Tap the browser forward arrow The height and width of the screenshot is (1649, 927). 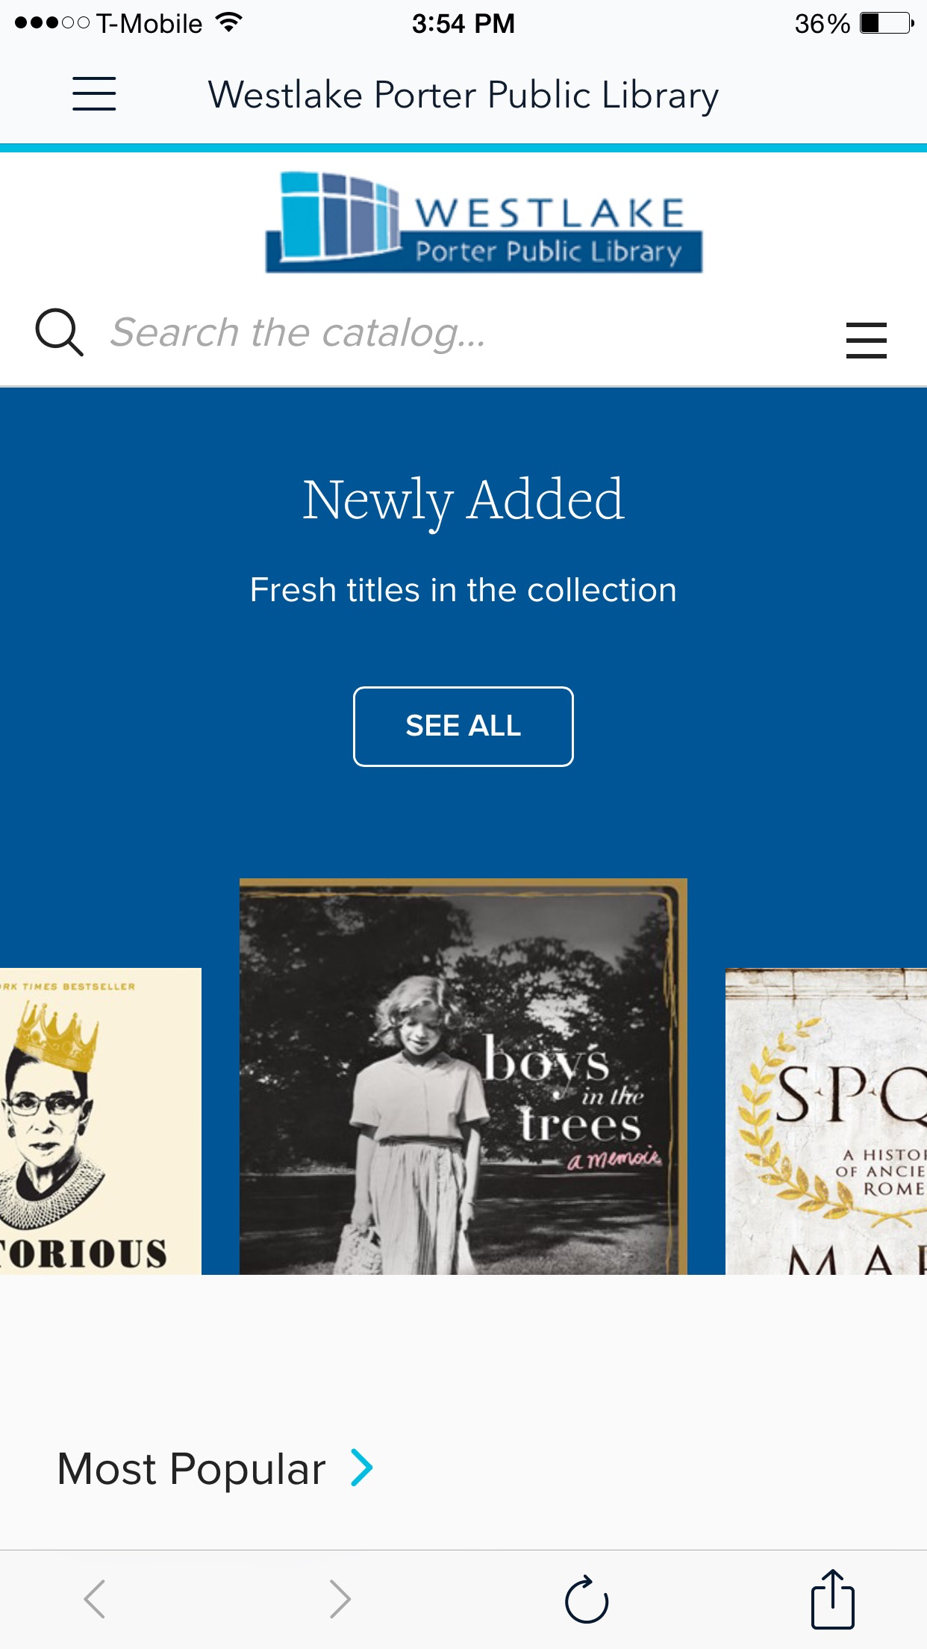(340, 1599)
